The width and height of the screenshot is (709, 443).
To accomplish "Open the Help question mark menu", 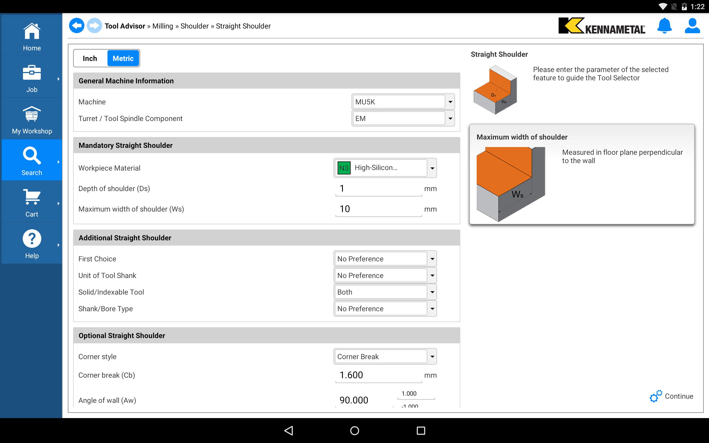I will pos(32,244).
